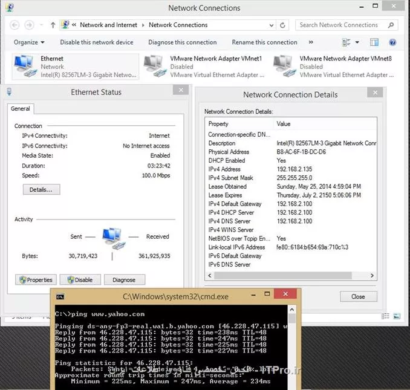Select the Physical Address row
410x390 pixels.
click(291, 152)
